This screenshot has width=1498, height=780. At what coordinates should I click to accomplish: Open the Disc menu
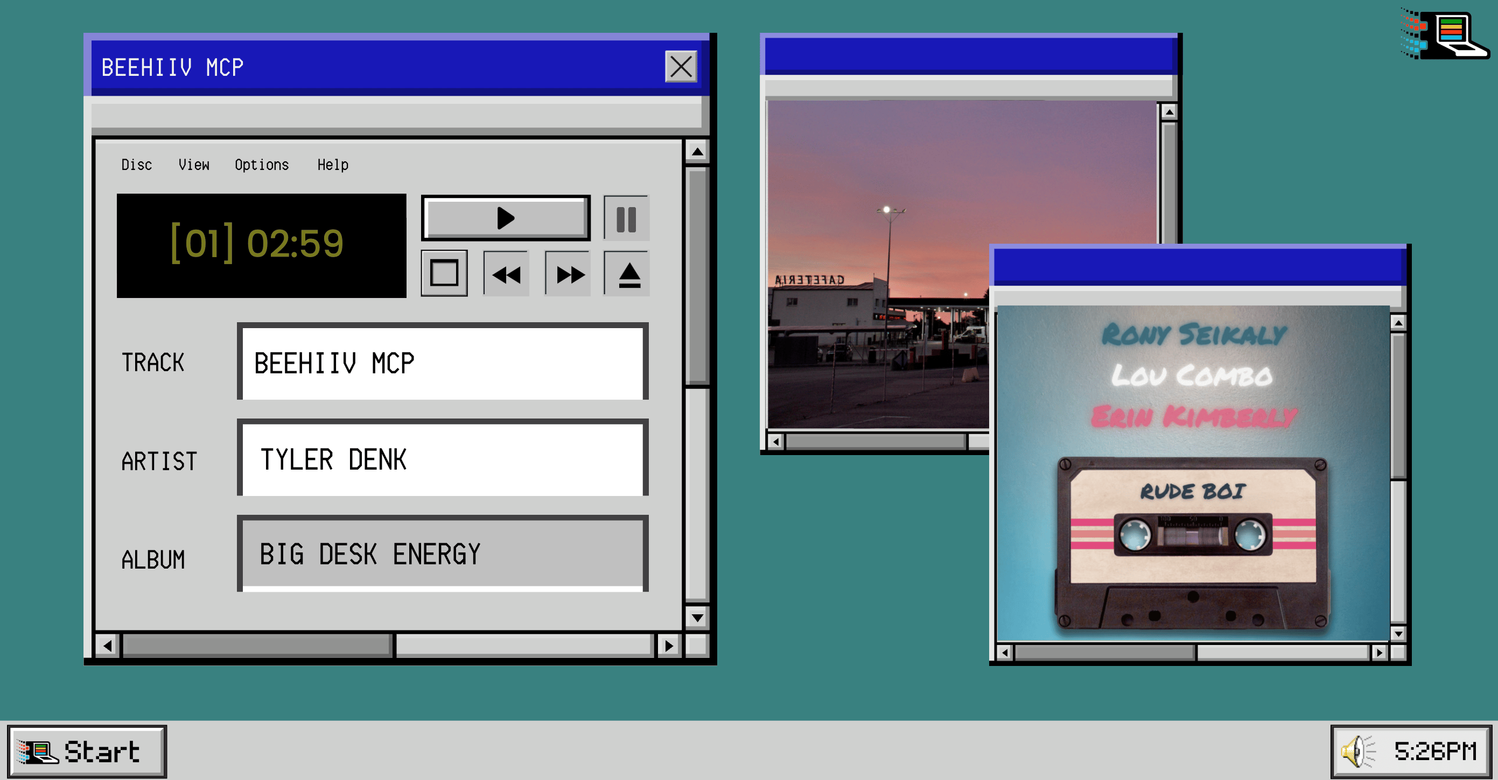click(x=137, y=165)
